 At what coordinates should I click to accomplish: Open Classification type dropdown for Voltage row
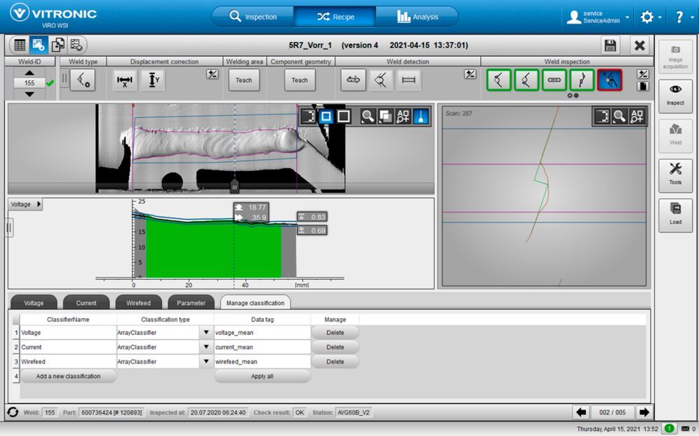tap(206, 333)
